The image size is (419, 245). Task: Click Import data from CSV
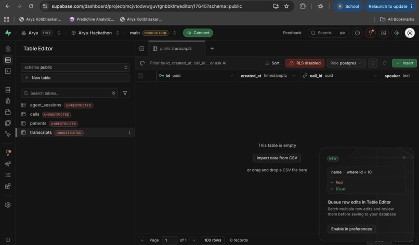click(x=277, y=158)
